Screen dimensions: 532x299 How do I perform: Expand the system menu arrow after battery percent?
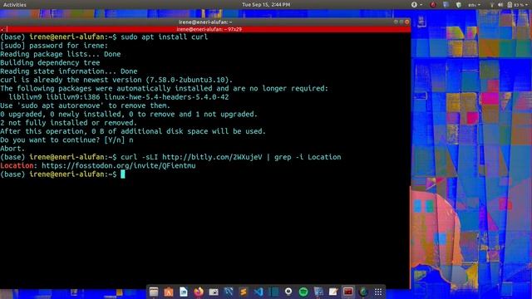[527, 5]
